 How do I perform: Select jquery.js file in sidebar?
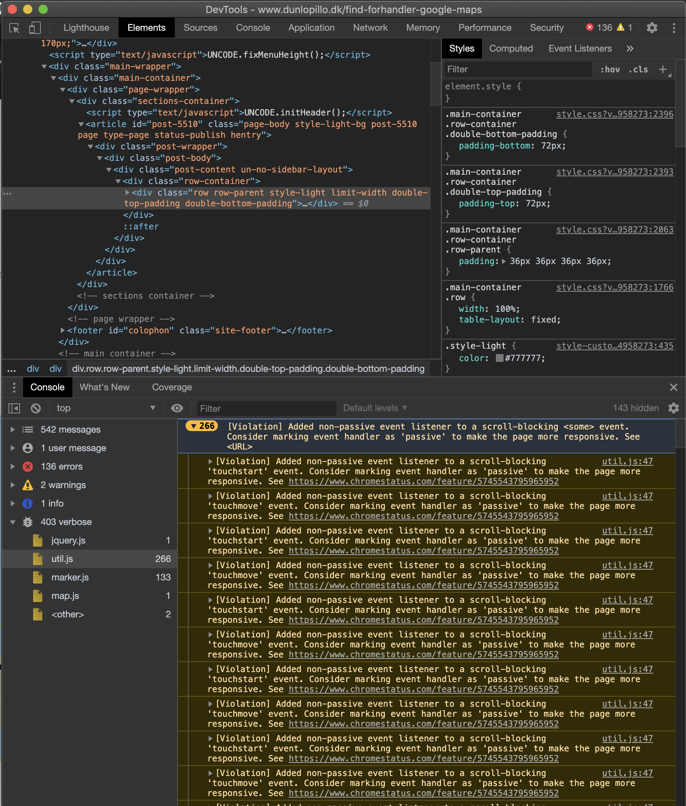[x=89, y=540]
